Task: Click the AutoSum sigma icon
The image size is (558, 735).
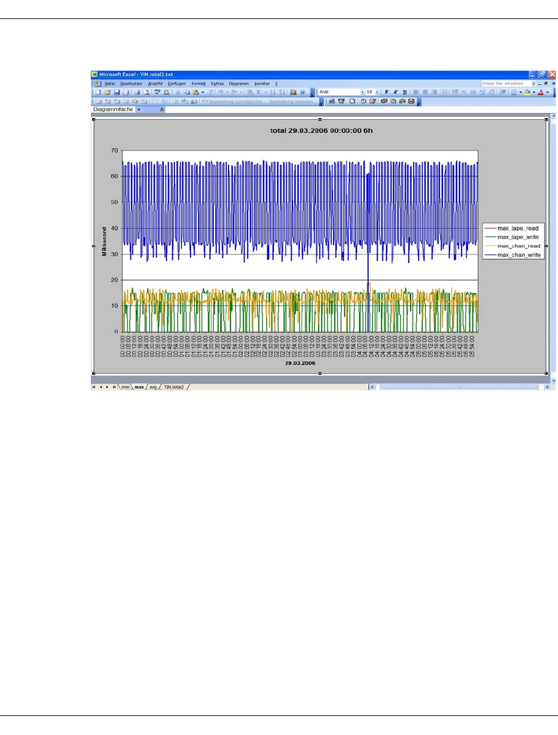Action: [258, 92]
